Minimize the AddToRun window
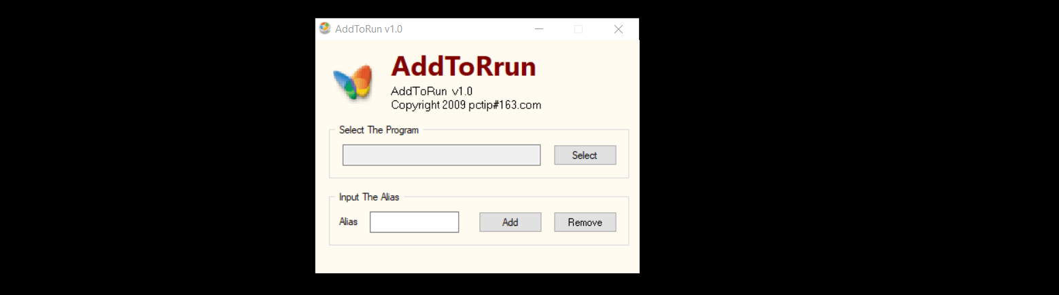The height and width of the screenshot is (295, 1059). pyautogui.click(x=539, y=29)
